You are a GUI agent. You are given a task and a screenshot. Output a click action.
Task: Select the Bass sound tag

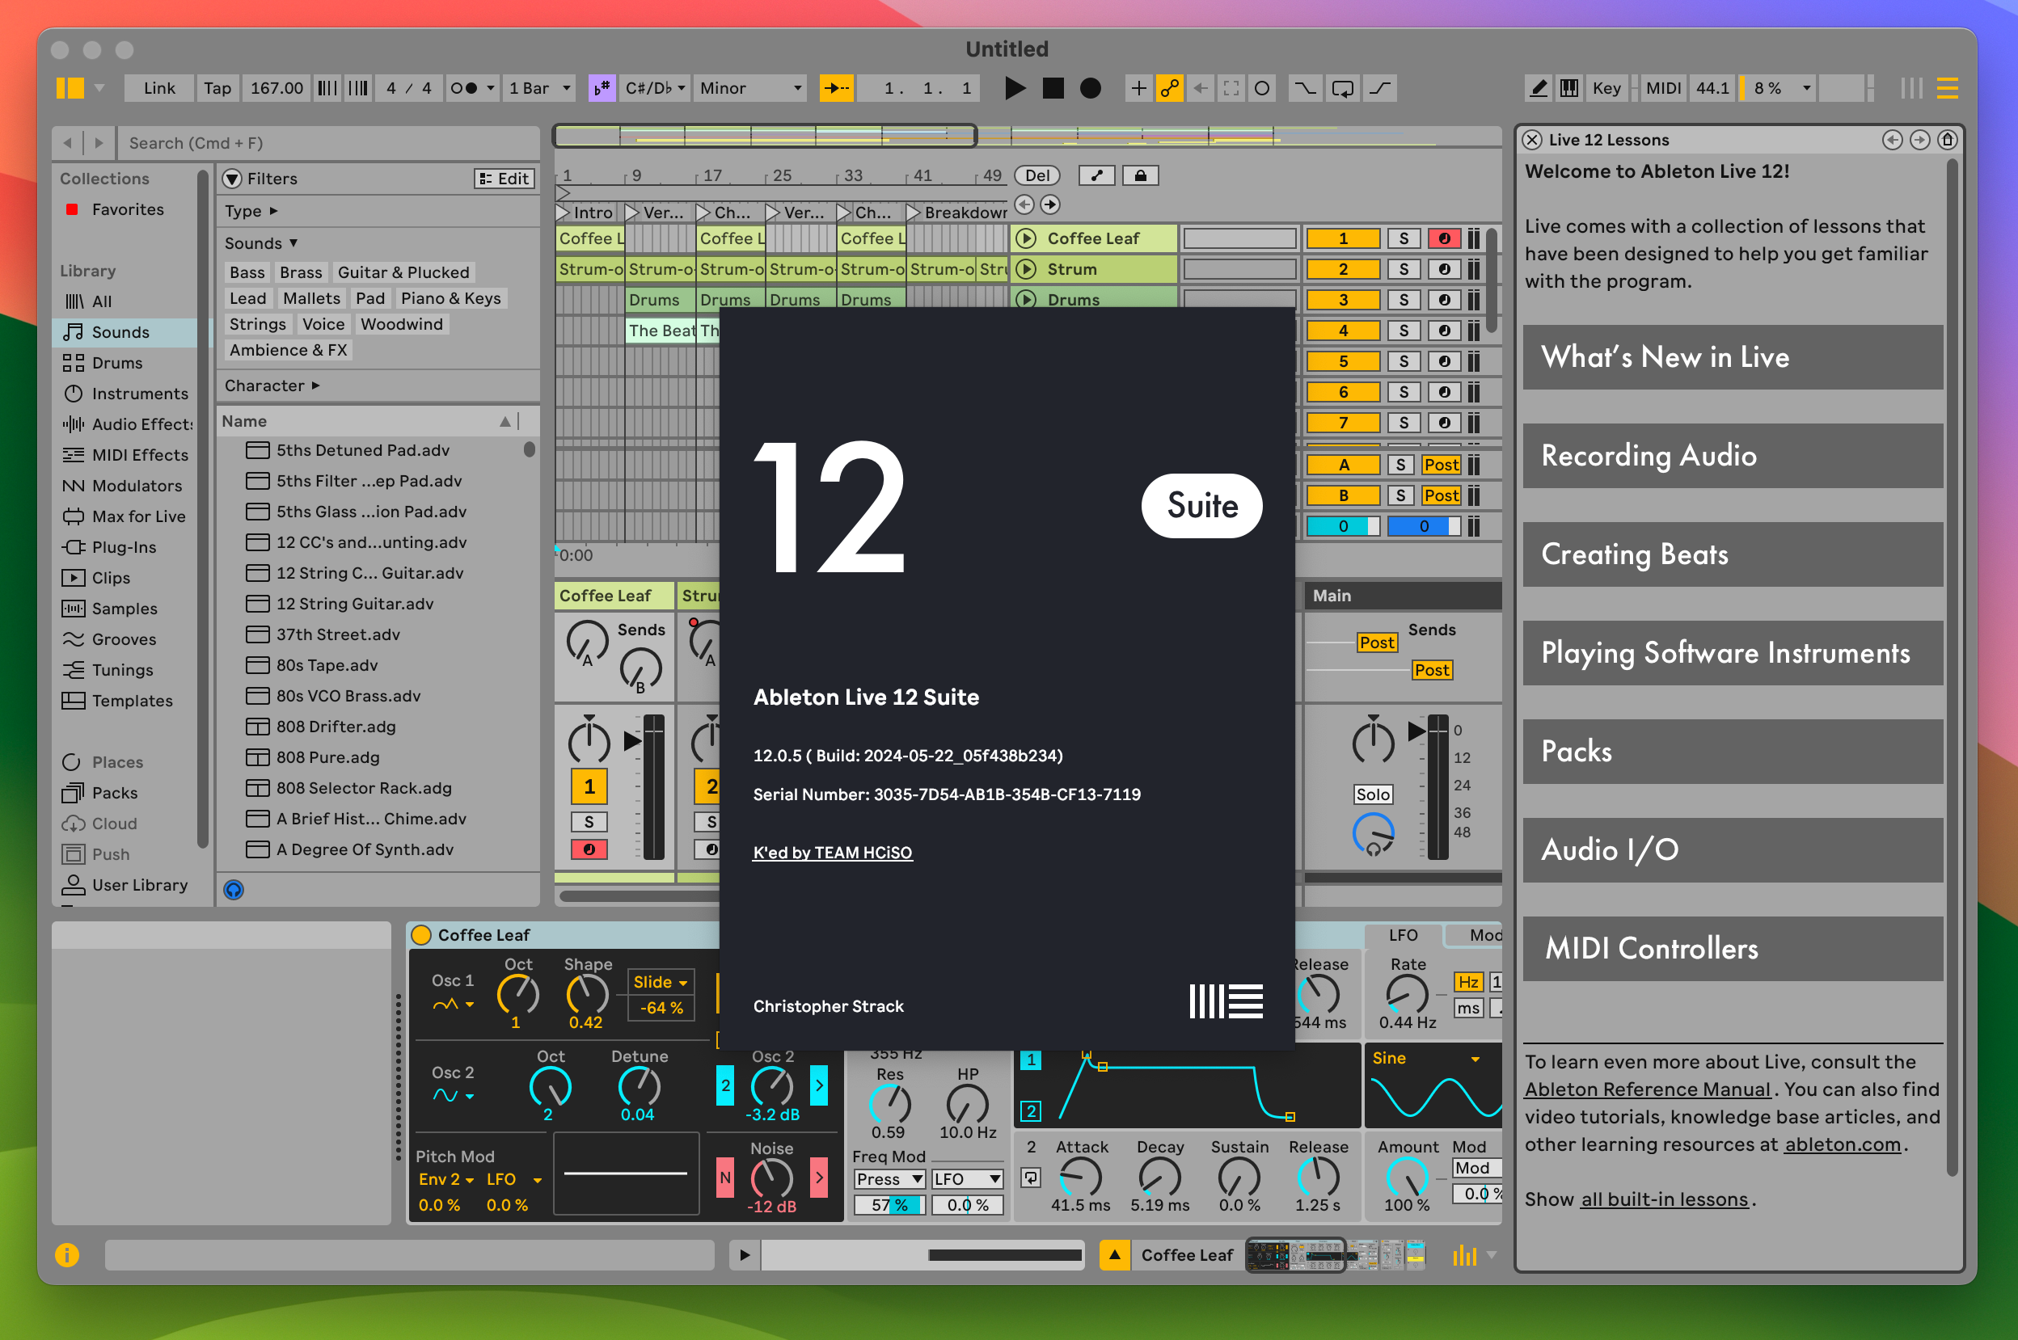pos(247,272)
